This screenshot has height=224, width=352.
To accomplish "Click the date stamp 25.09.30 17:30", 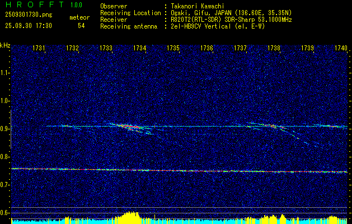I will click(x=29, y=26).
